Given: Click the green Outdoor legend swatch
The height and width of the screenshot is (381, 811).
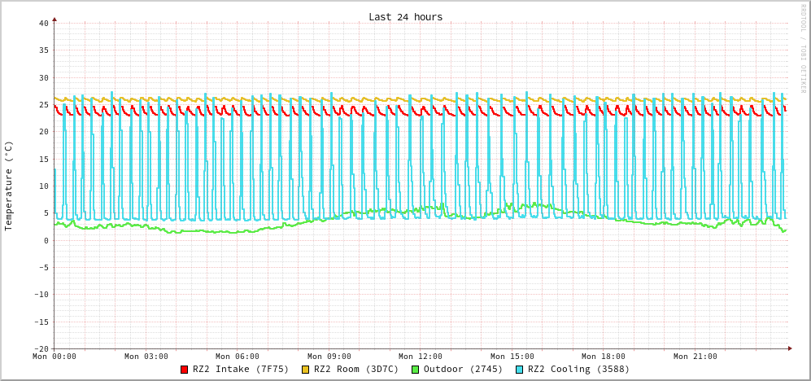Looking at the screenshot, I should point(415,369).
